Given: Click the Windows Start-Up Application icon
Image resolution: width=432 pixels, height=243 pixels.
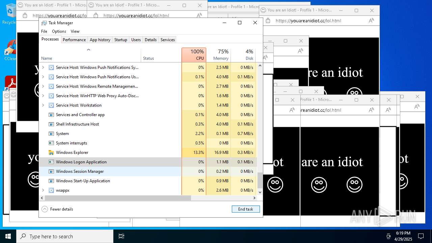Looking at the screenshot, I should click(x=51, y=181).
